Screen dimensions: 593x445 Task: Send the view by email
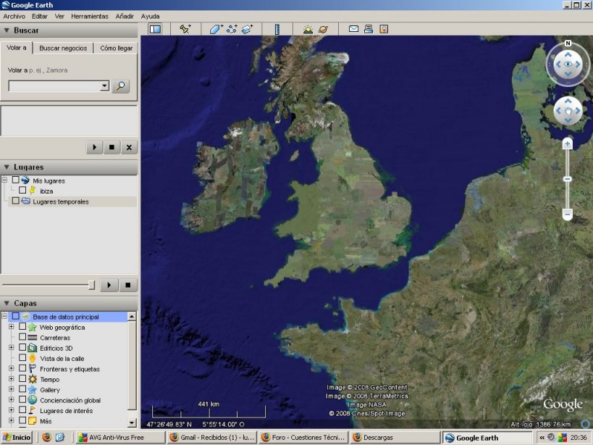353,29
